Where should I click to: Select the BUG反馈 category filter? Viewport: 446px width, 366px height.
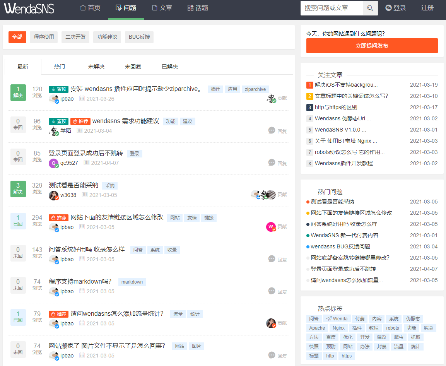pos(139,37)
